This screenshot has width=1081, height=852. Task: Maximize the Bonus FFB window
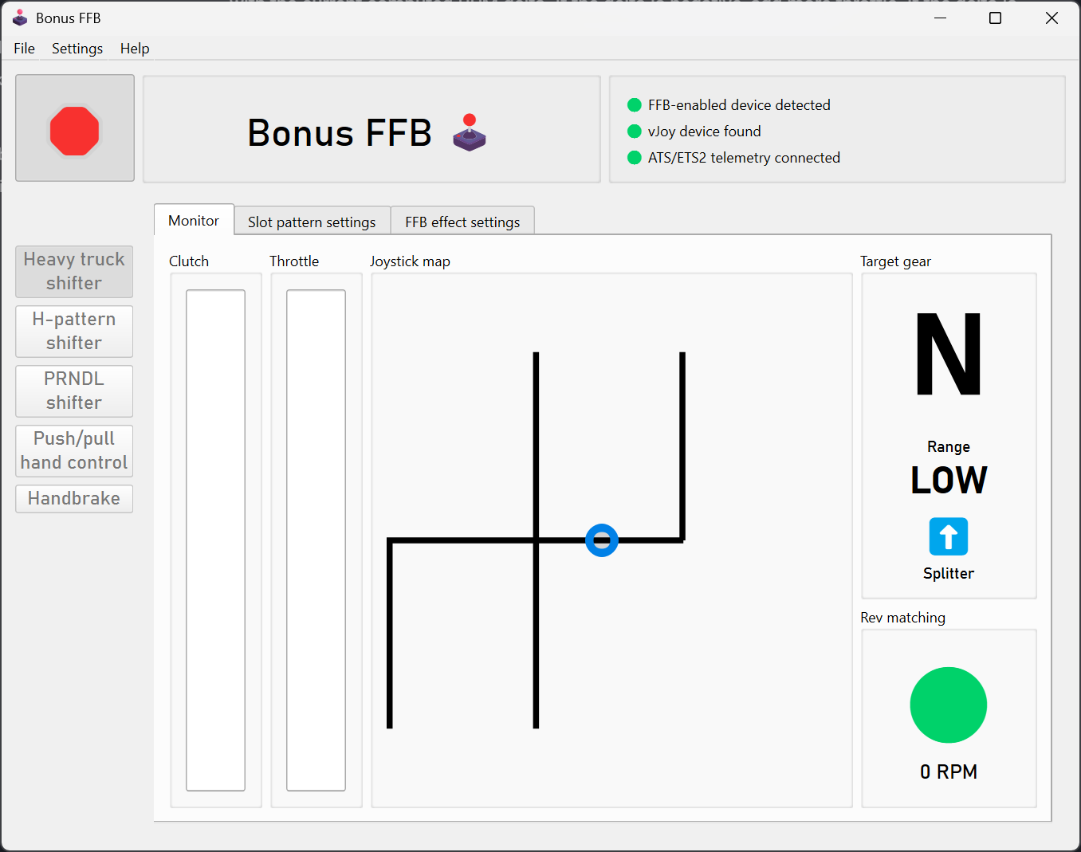995,18
